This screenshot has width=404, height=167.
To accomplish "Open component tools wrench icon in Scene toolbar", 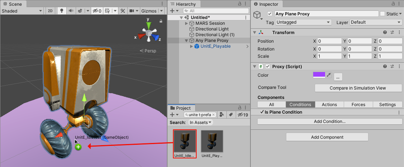I will click(123, 11).
